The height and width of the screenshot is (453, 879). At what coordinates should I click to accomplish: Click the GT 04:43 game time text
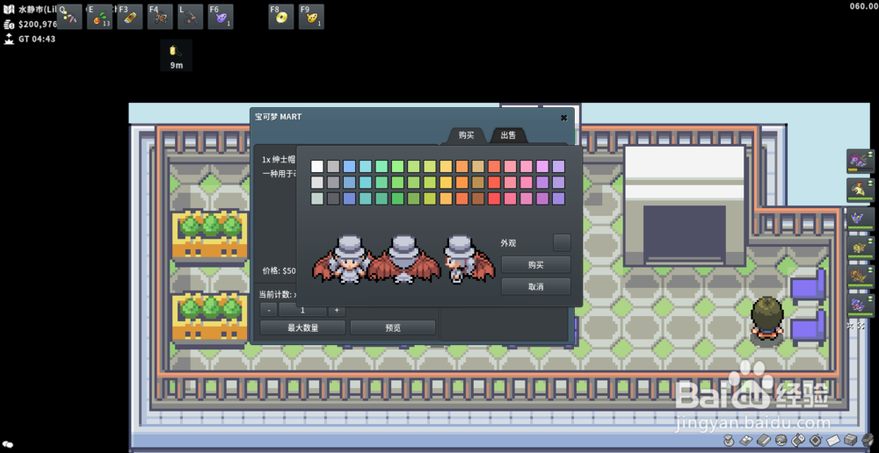tap(37, 40)
